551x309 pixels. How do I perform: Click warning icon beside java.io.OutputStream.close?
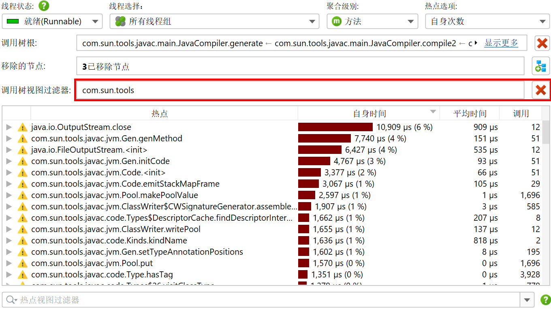(x=22, y=127)
